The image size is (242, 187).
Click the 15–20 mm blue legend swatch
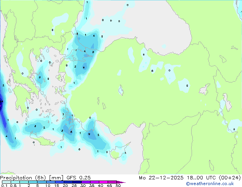tap(59, 182)
